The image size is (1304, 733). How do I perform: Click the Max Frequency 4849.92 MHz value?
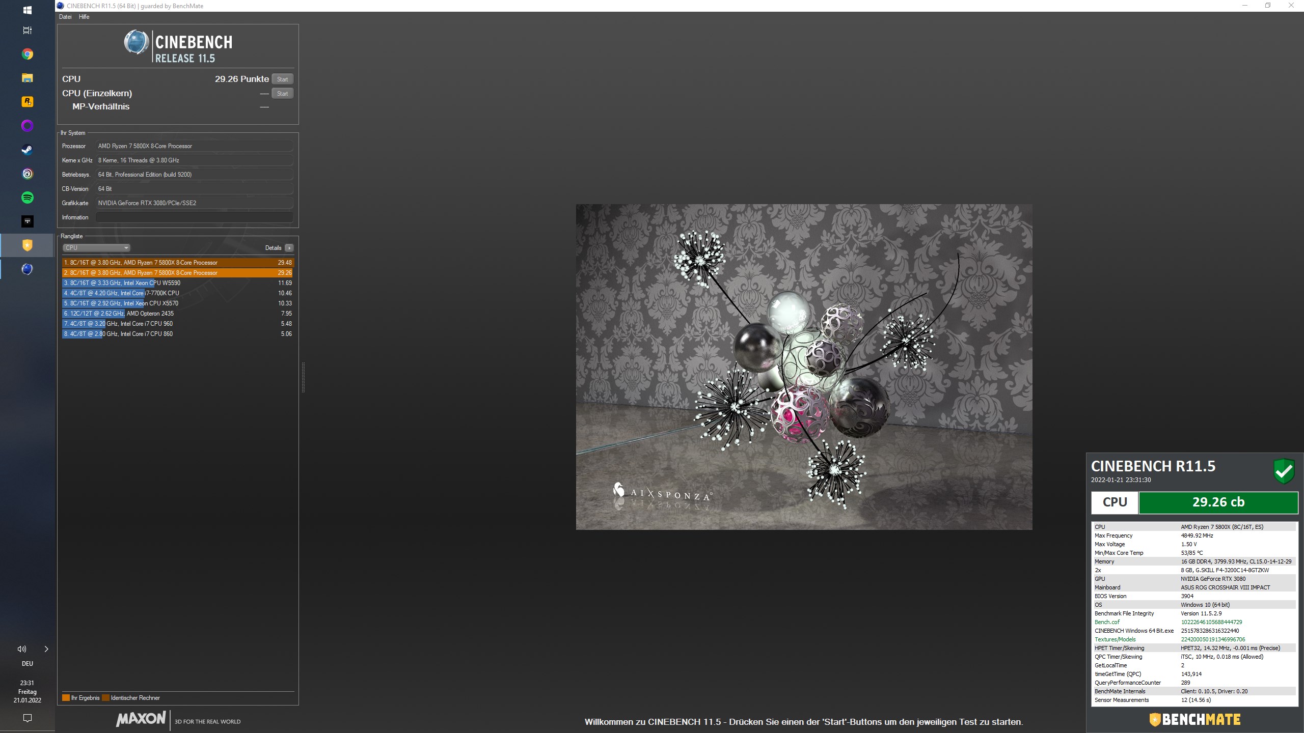pos(1197,535)
